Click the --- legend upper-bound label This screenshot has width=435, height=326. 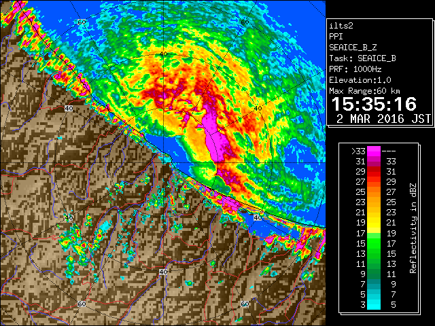388,151
